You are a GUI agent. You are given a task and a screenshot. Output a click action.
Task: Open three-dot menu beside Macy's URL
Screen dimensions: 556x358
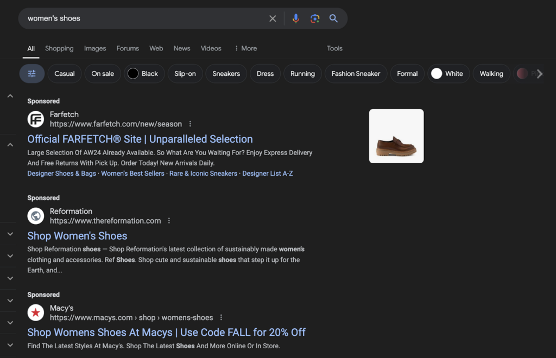click(x=221, y=317)
